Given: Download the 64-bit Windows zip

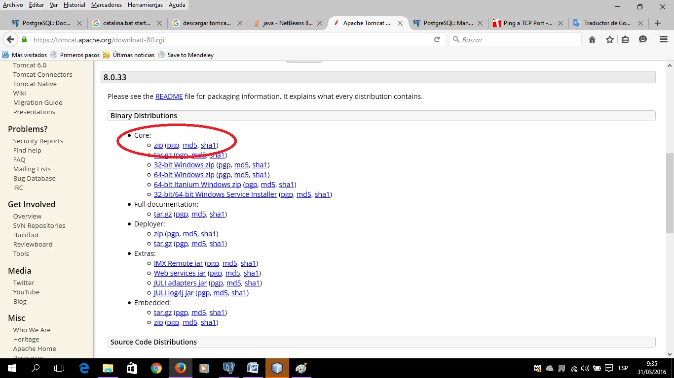Looking at the screenshot, I should [184, 175].
